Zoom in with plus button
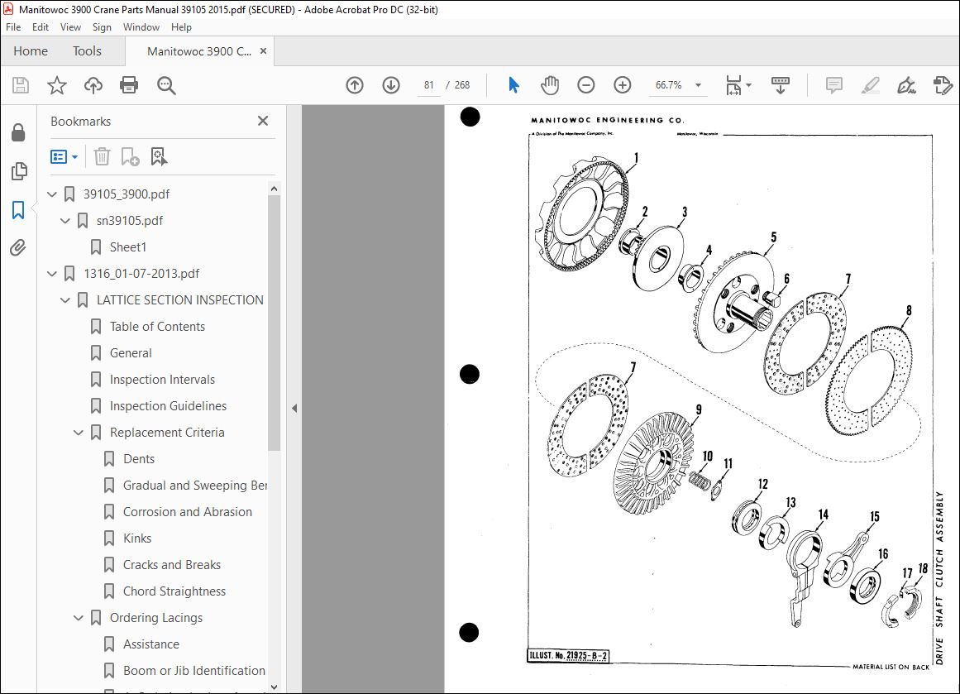960x694 pixels. [x=622, y=85]
